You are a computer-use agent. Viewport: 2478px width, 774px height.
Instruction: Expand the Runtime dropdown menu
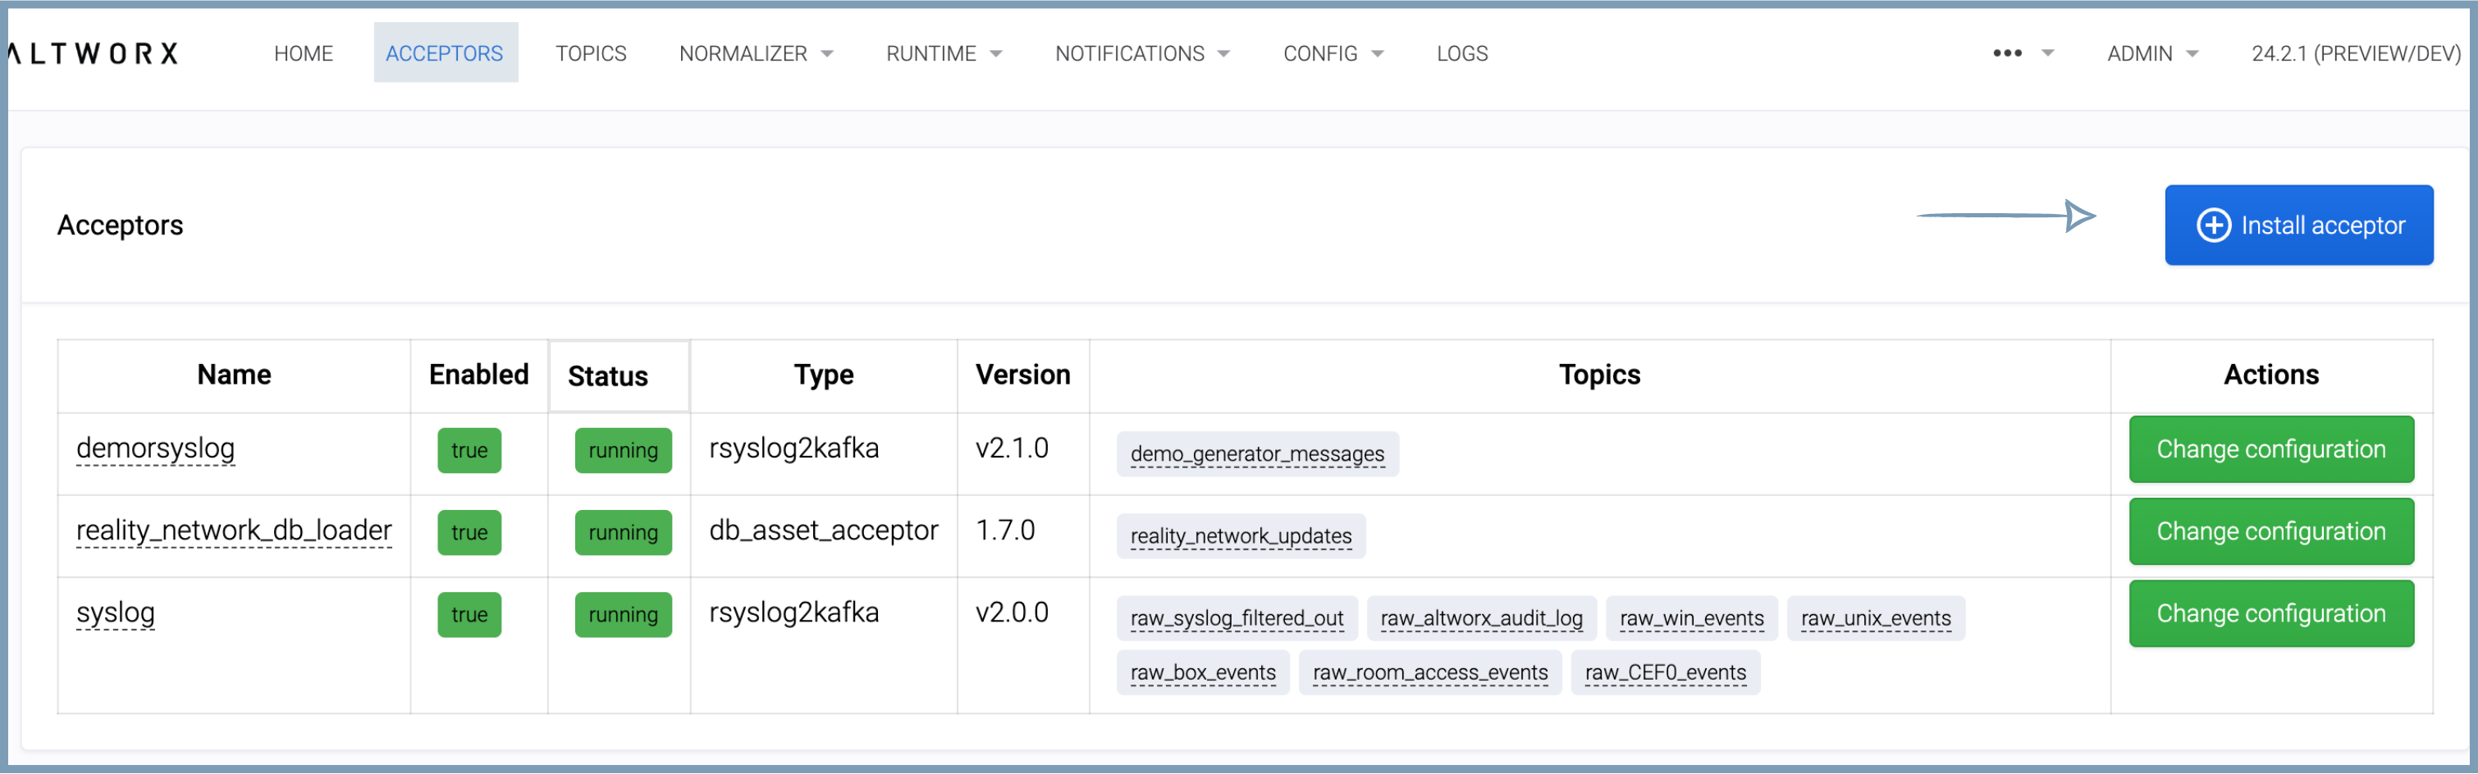tap(943, 54)
